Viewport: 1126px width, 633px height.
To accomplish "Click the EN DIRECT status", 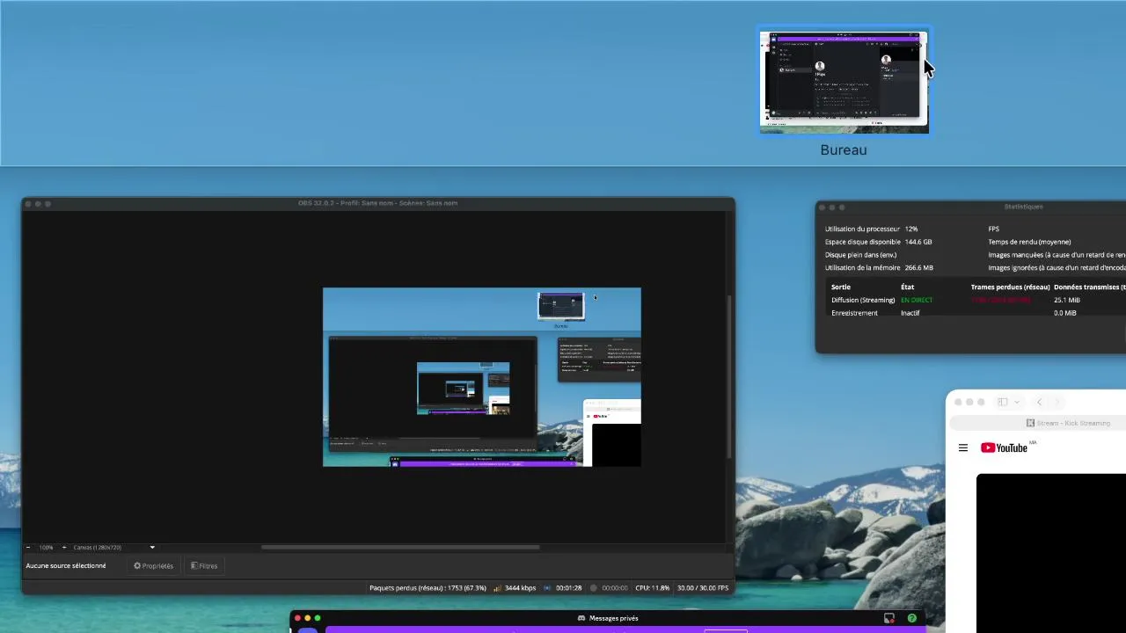I will coord(917,300).
